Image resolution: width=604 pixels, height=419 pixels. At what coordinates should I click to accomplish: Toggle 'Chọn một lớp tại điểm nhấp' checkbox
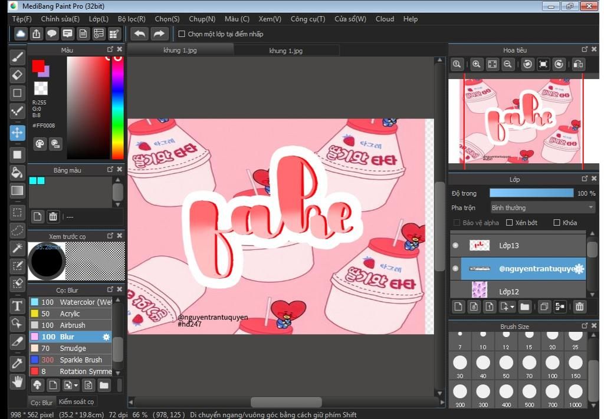(182, 34)
